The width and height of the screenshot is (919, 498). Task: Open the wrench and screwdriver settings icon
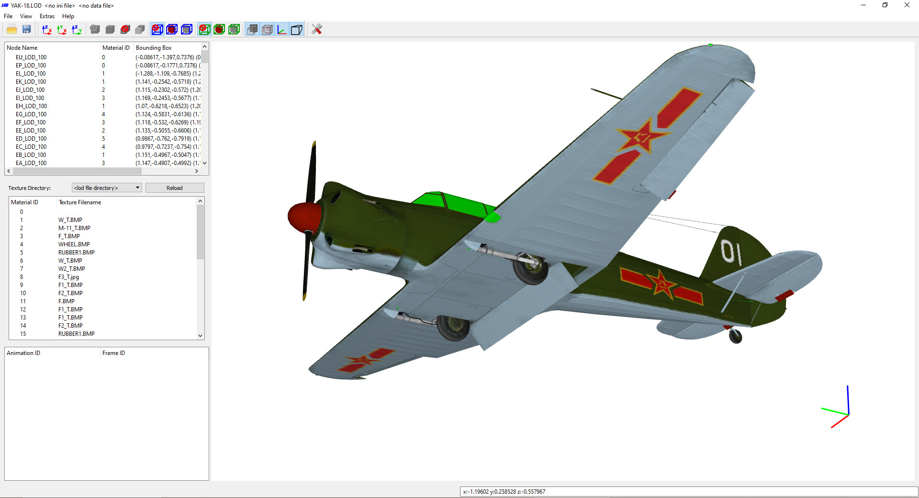tap(316, 30)
